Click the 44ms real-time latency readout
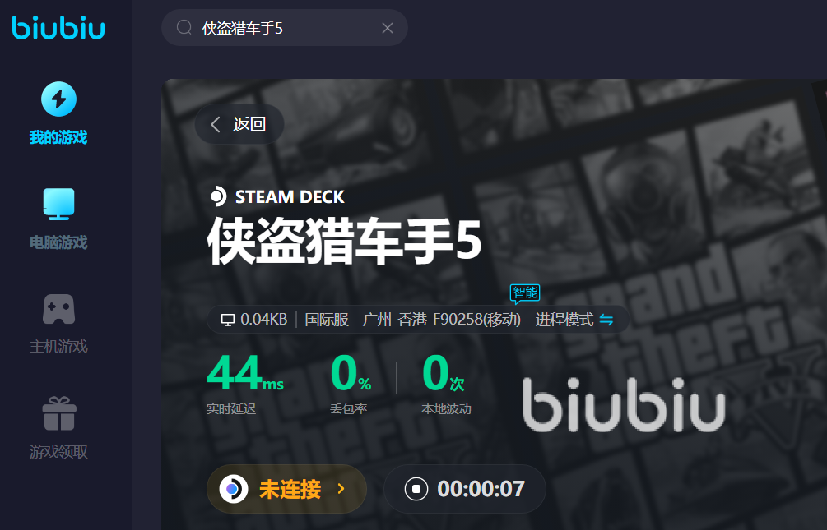827x530 pixels. click(x=245, y=374)
